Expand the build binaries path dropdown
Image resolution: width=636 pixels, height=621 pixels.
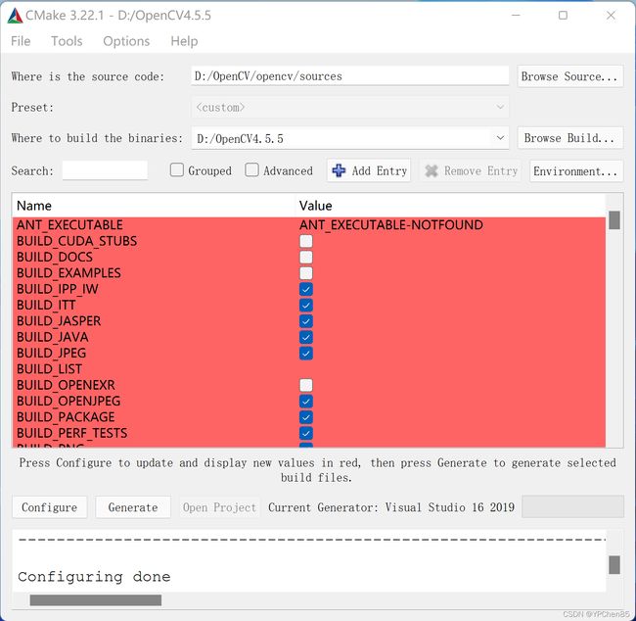tap(500, 138)
